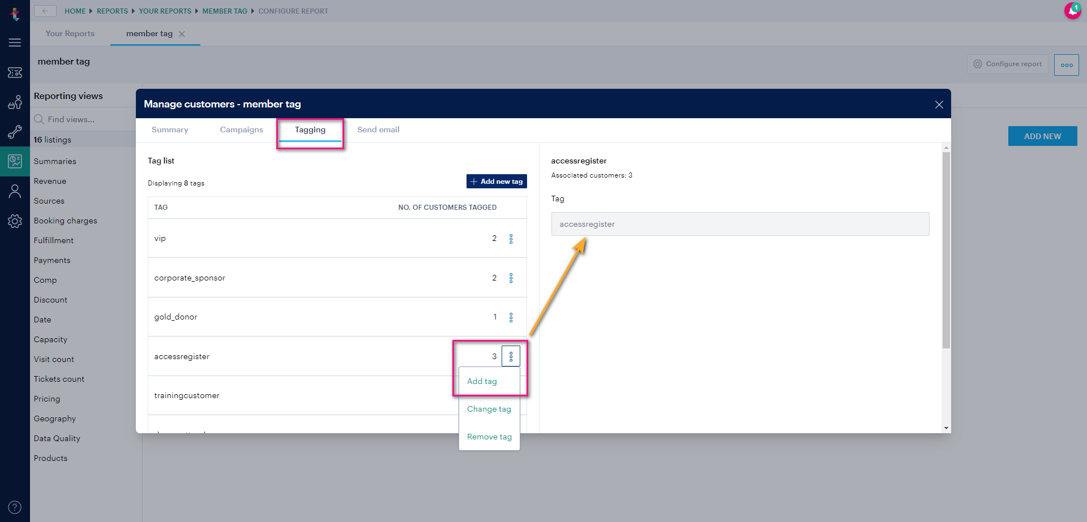The width and height of the screenshot is (1087, 522).
Task: Close the Manage customers dialog
Action: coord(939,105)
